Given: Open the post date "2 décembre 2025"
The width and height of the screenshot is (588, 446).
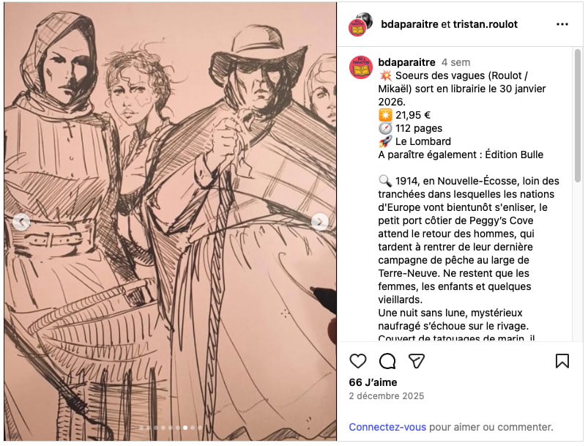Looking at the screenshot, I should point(386,396).
